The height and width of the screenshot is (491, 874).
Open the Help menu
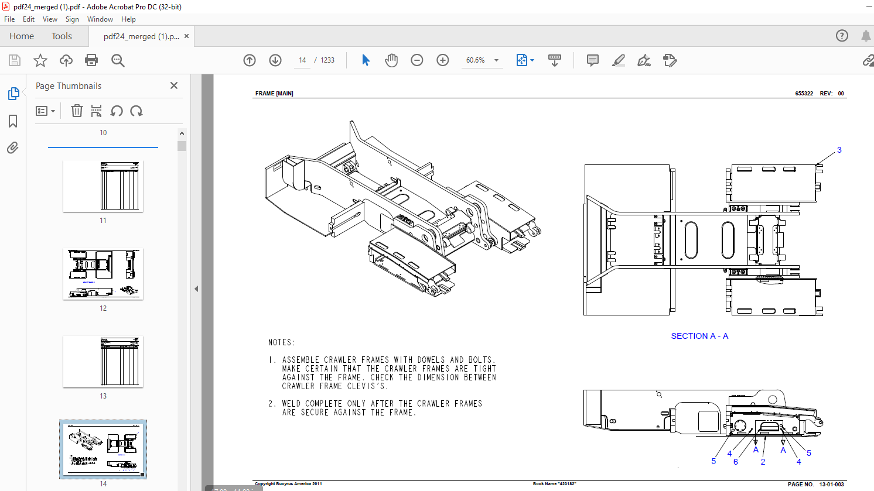128,19
